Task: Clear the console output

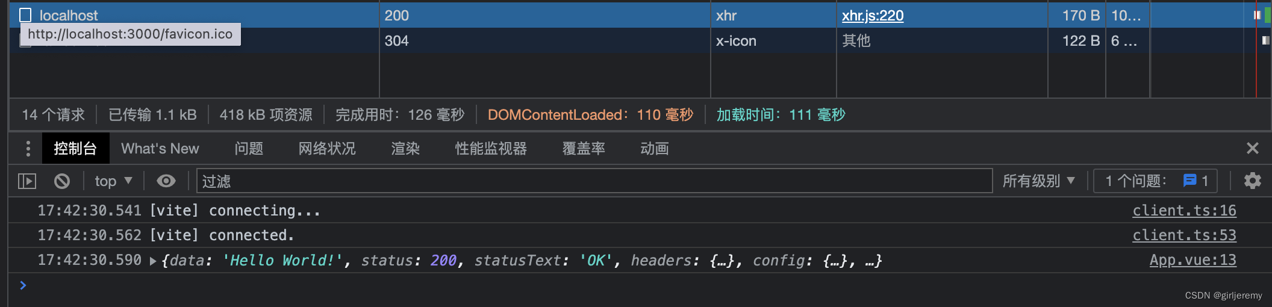Action: pyautogui.click(x=62, y=181)
